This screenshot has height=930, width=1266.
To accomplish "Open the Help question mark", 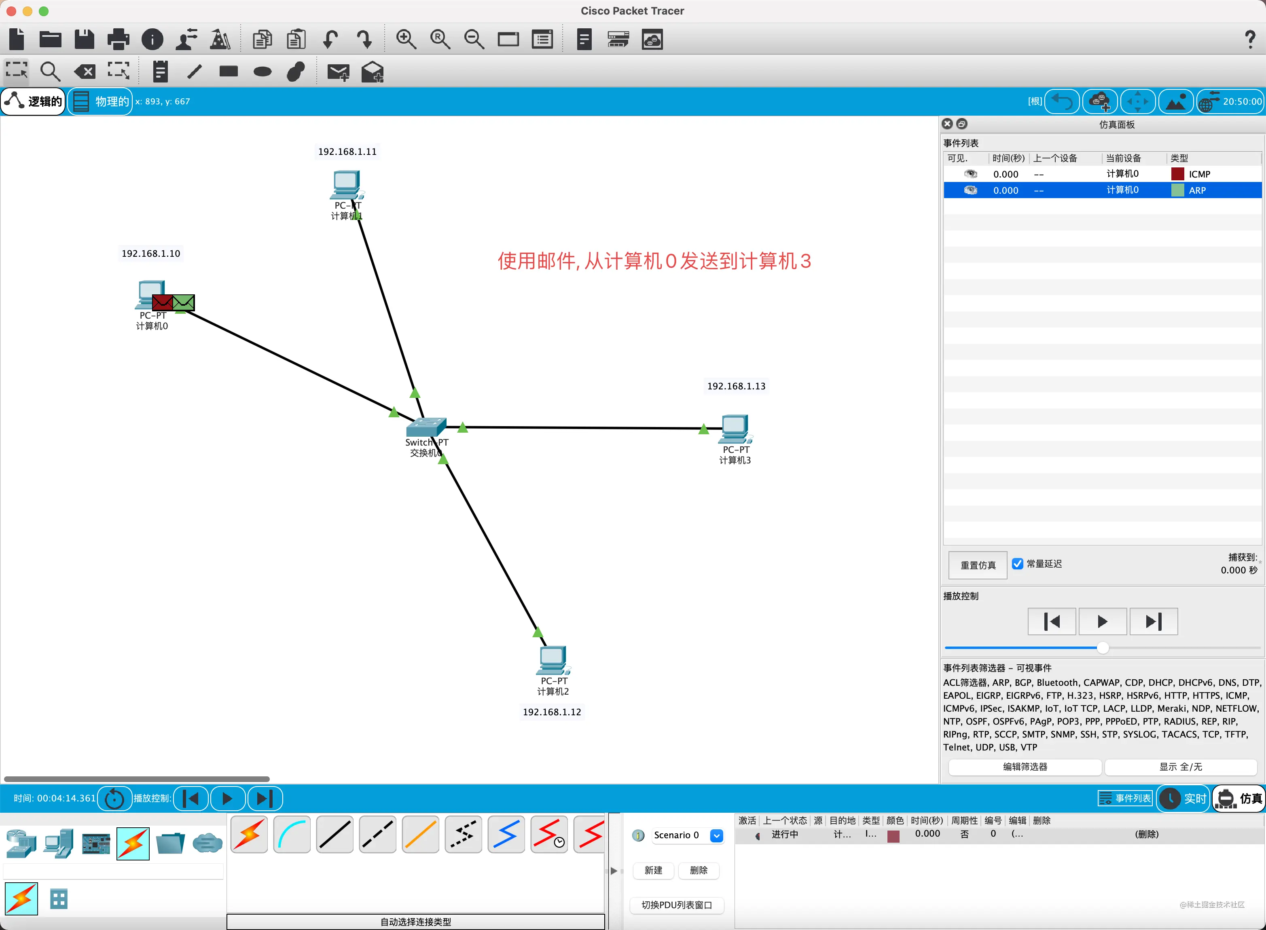I will [1250, 39].
